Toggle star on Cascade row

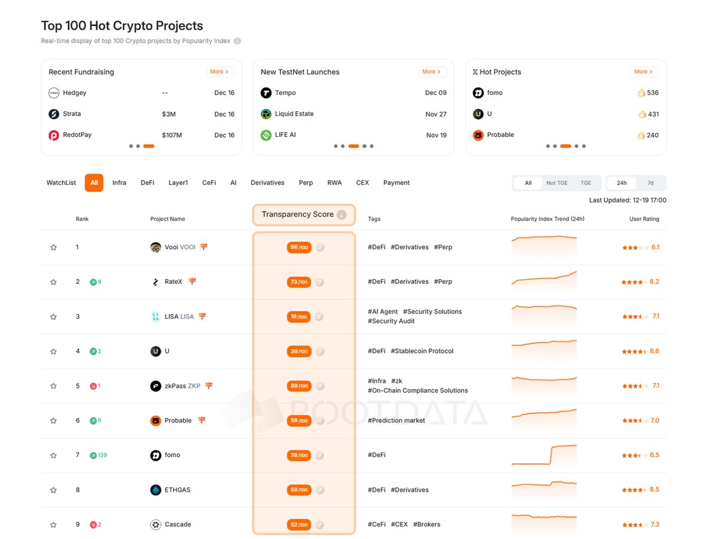point(54,525)
